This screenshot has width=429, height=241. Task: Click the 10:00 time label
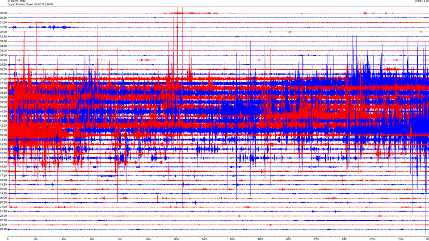click(4, 107)
